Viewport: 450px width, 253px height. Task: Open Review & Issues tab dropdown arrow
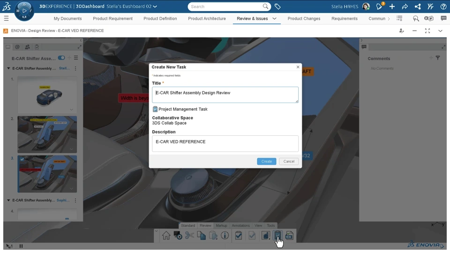pos(274,18)
